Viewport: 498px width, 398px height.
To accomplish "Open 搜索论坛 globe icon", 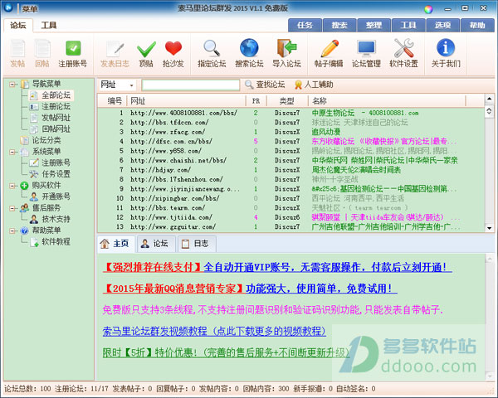I will [x=249, y=53].
